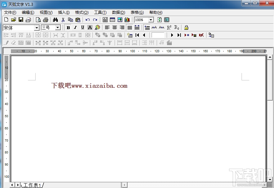This screenshot has height=188, width=274.
Task: Delete record with the red X icon
Action: [x=201, y=35]
